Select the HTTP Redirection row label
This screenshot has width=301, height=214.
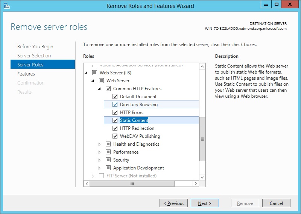coord(137,128)
